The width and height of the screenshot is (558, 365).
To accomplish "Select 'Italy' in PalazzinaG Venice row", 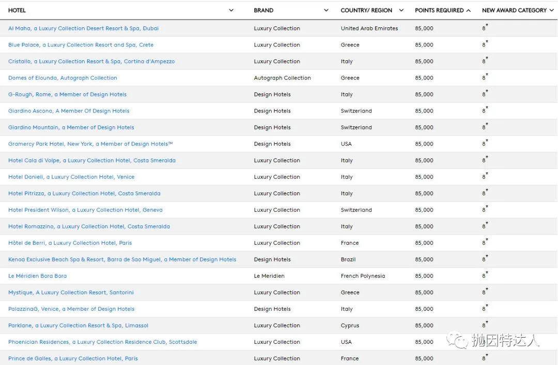I will click(347, 309).
